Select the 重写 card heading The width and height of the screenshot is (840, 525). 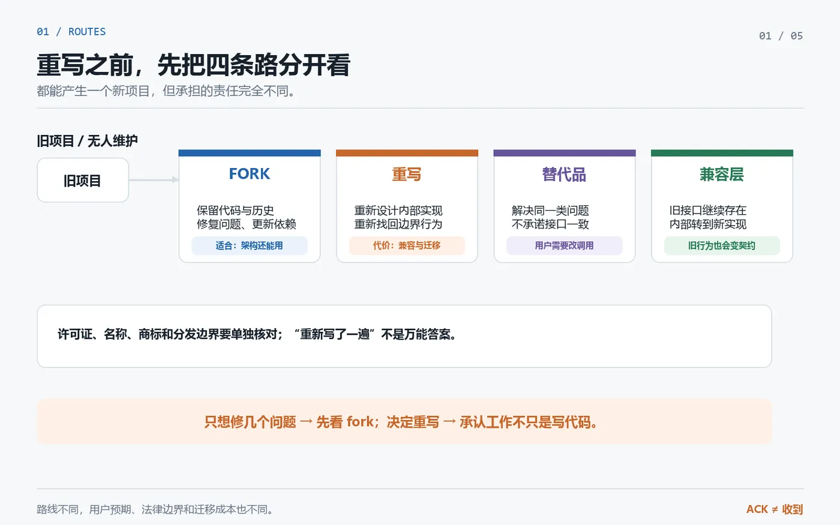(407, 175)
